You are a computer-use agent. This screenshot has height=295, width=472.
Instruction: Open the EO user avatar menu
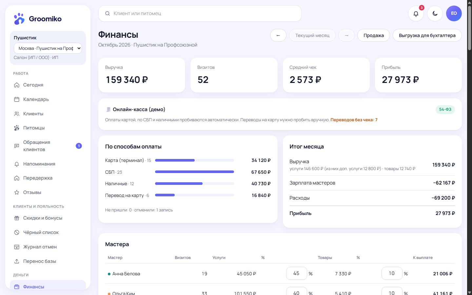(x=454, y=13)
